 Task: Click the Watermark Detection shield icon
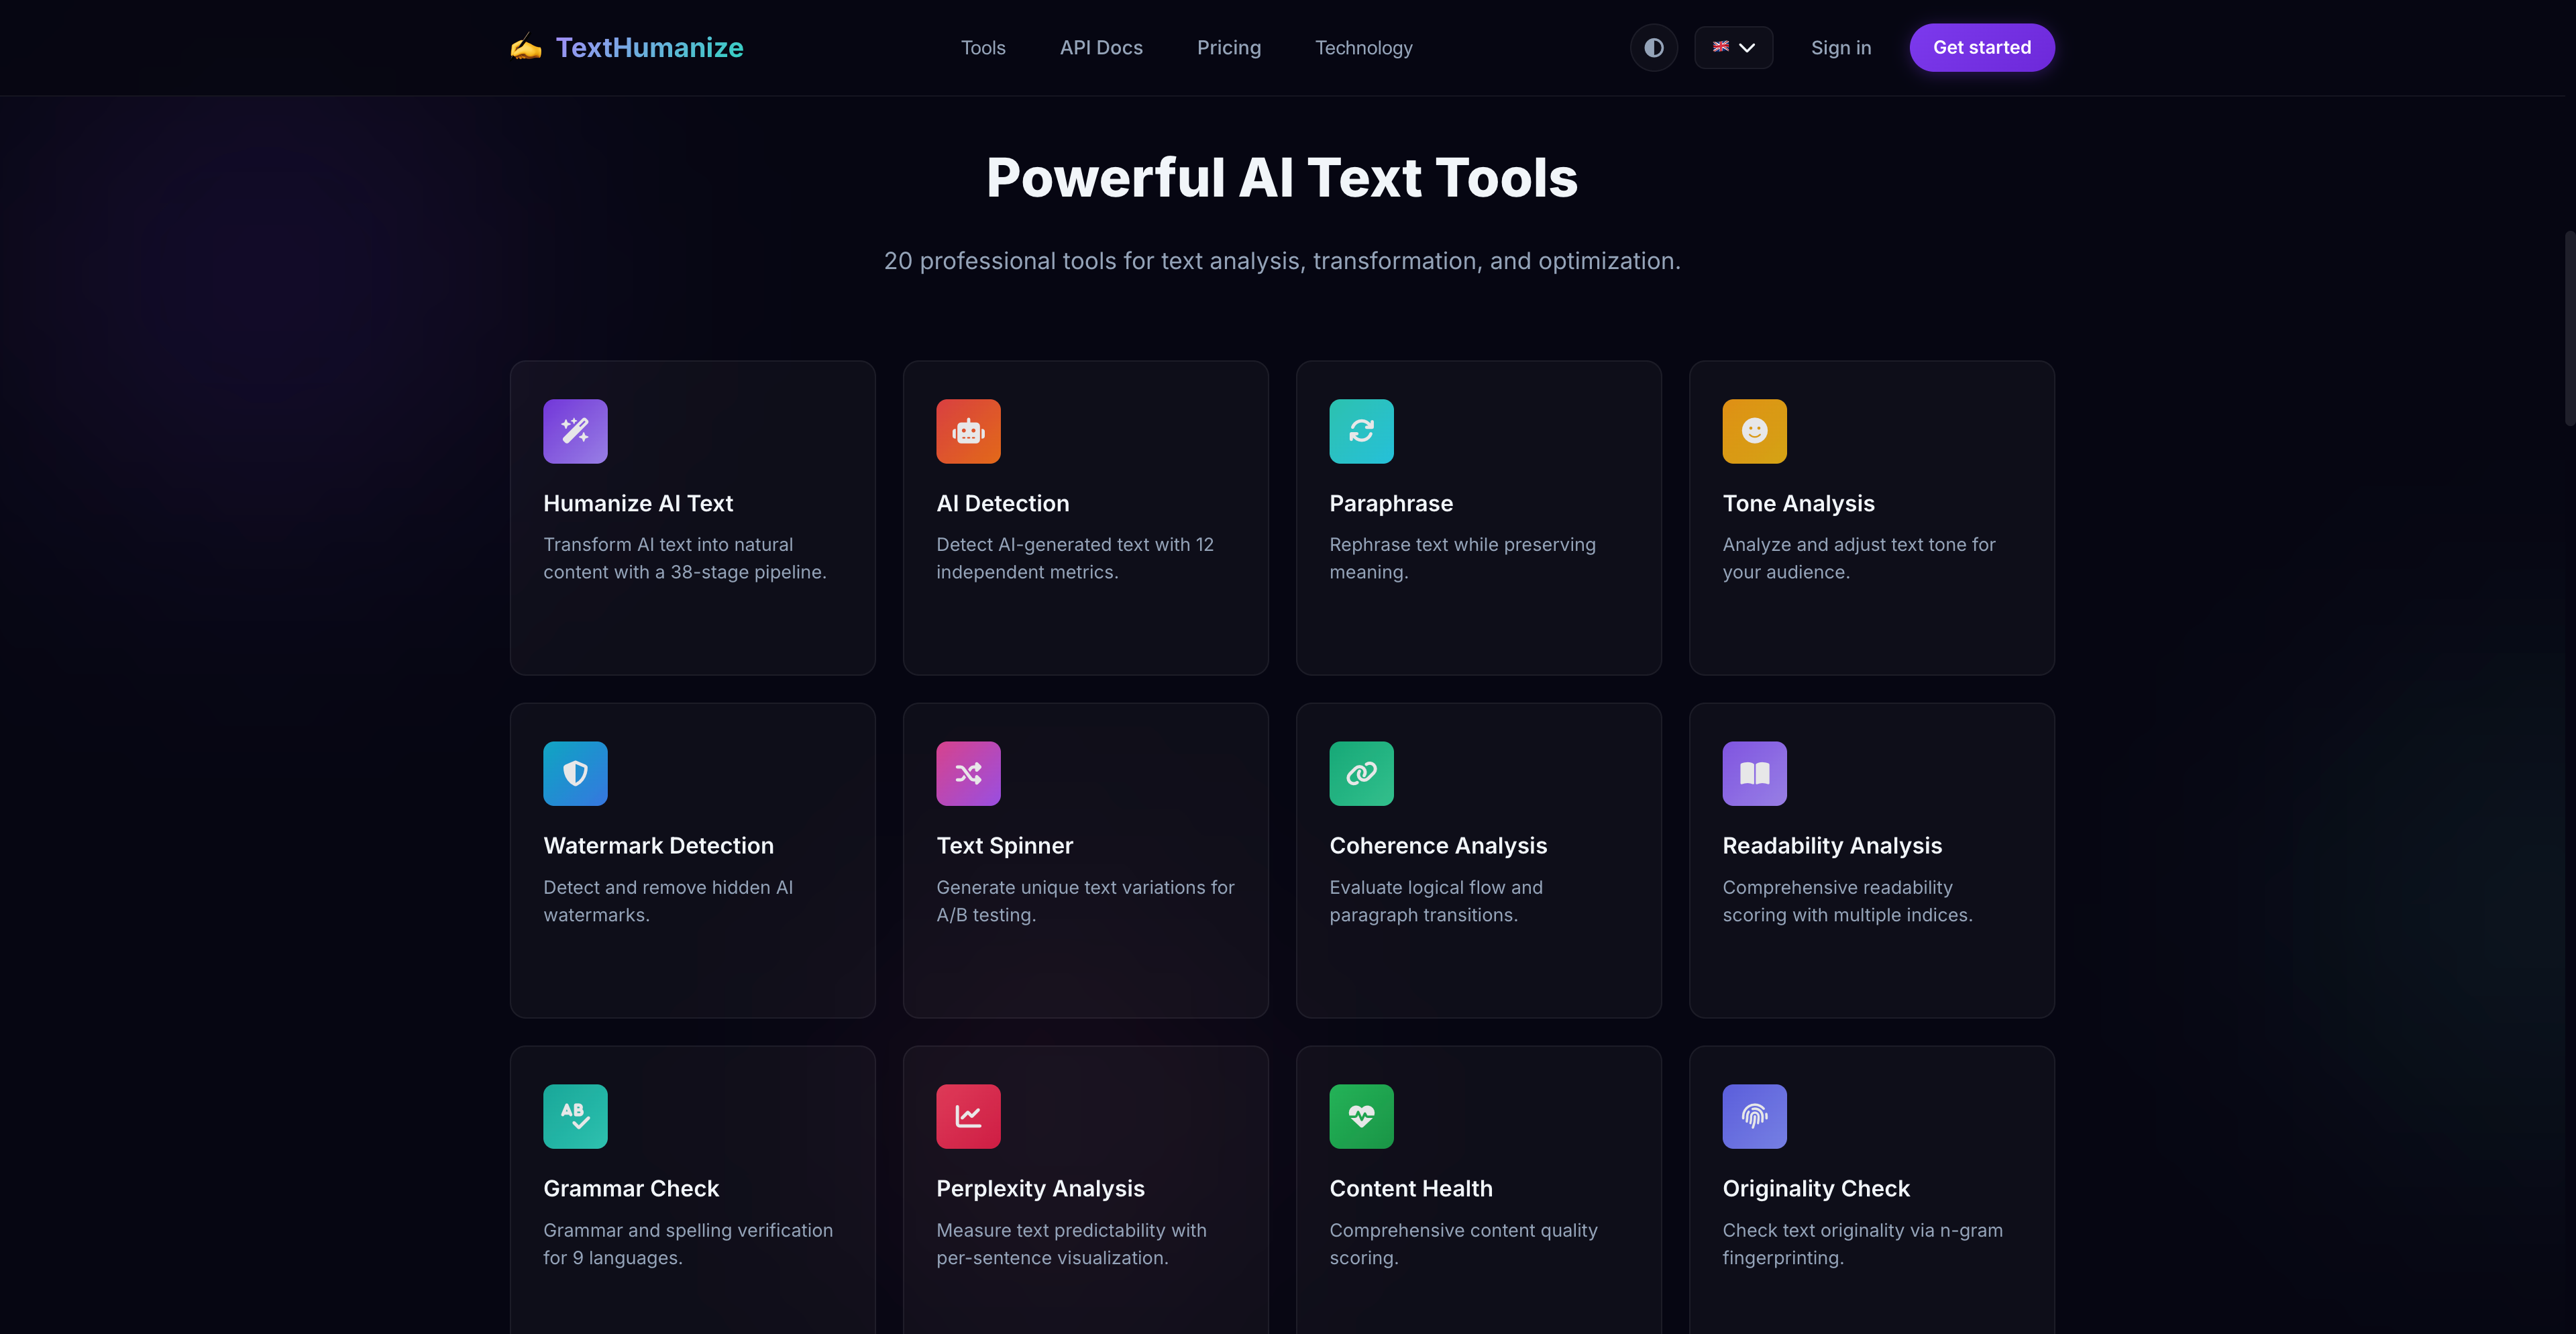(x=575, y=773)
